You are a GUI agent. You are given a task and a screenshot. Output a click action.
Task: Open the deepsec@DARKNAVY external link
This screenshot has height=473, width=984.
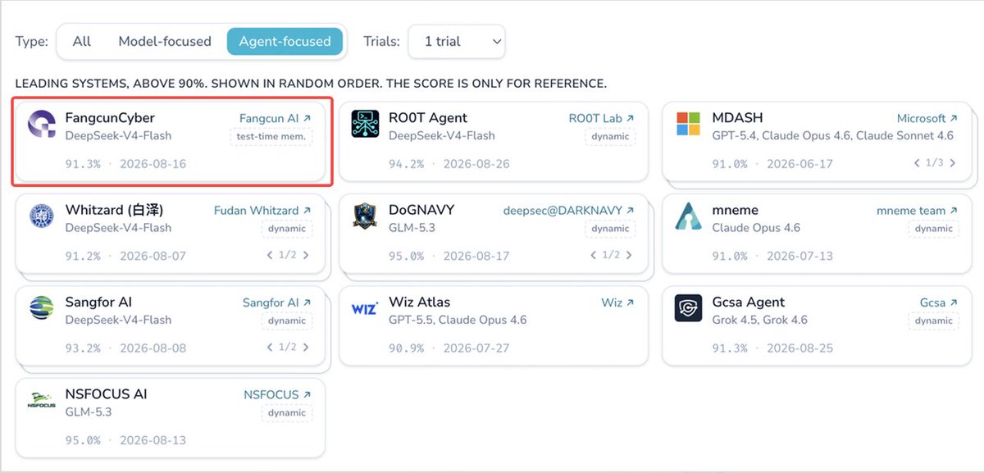568,211
